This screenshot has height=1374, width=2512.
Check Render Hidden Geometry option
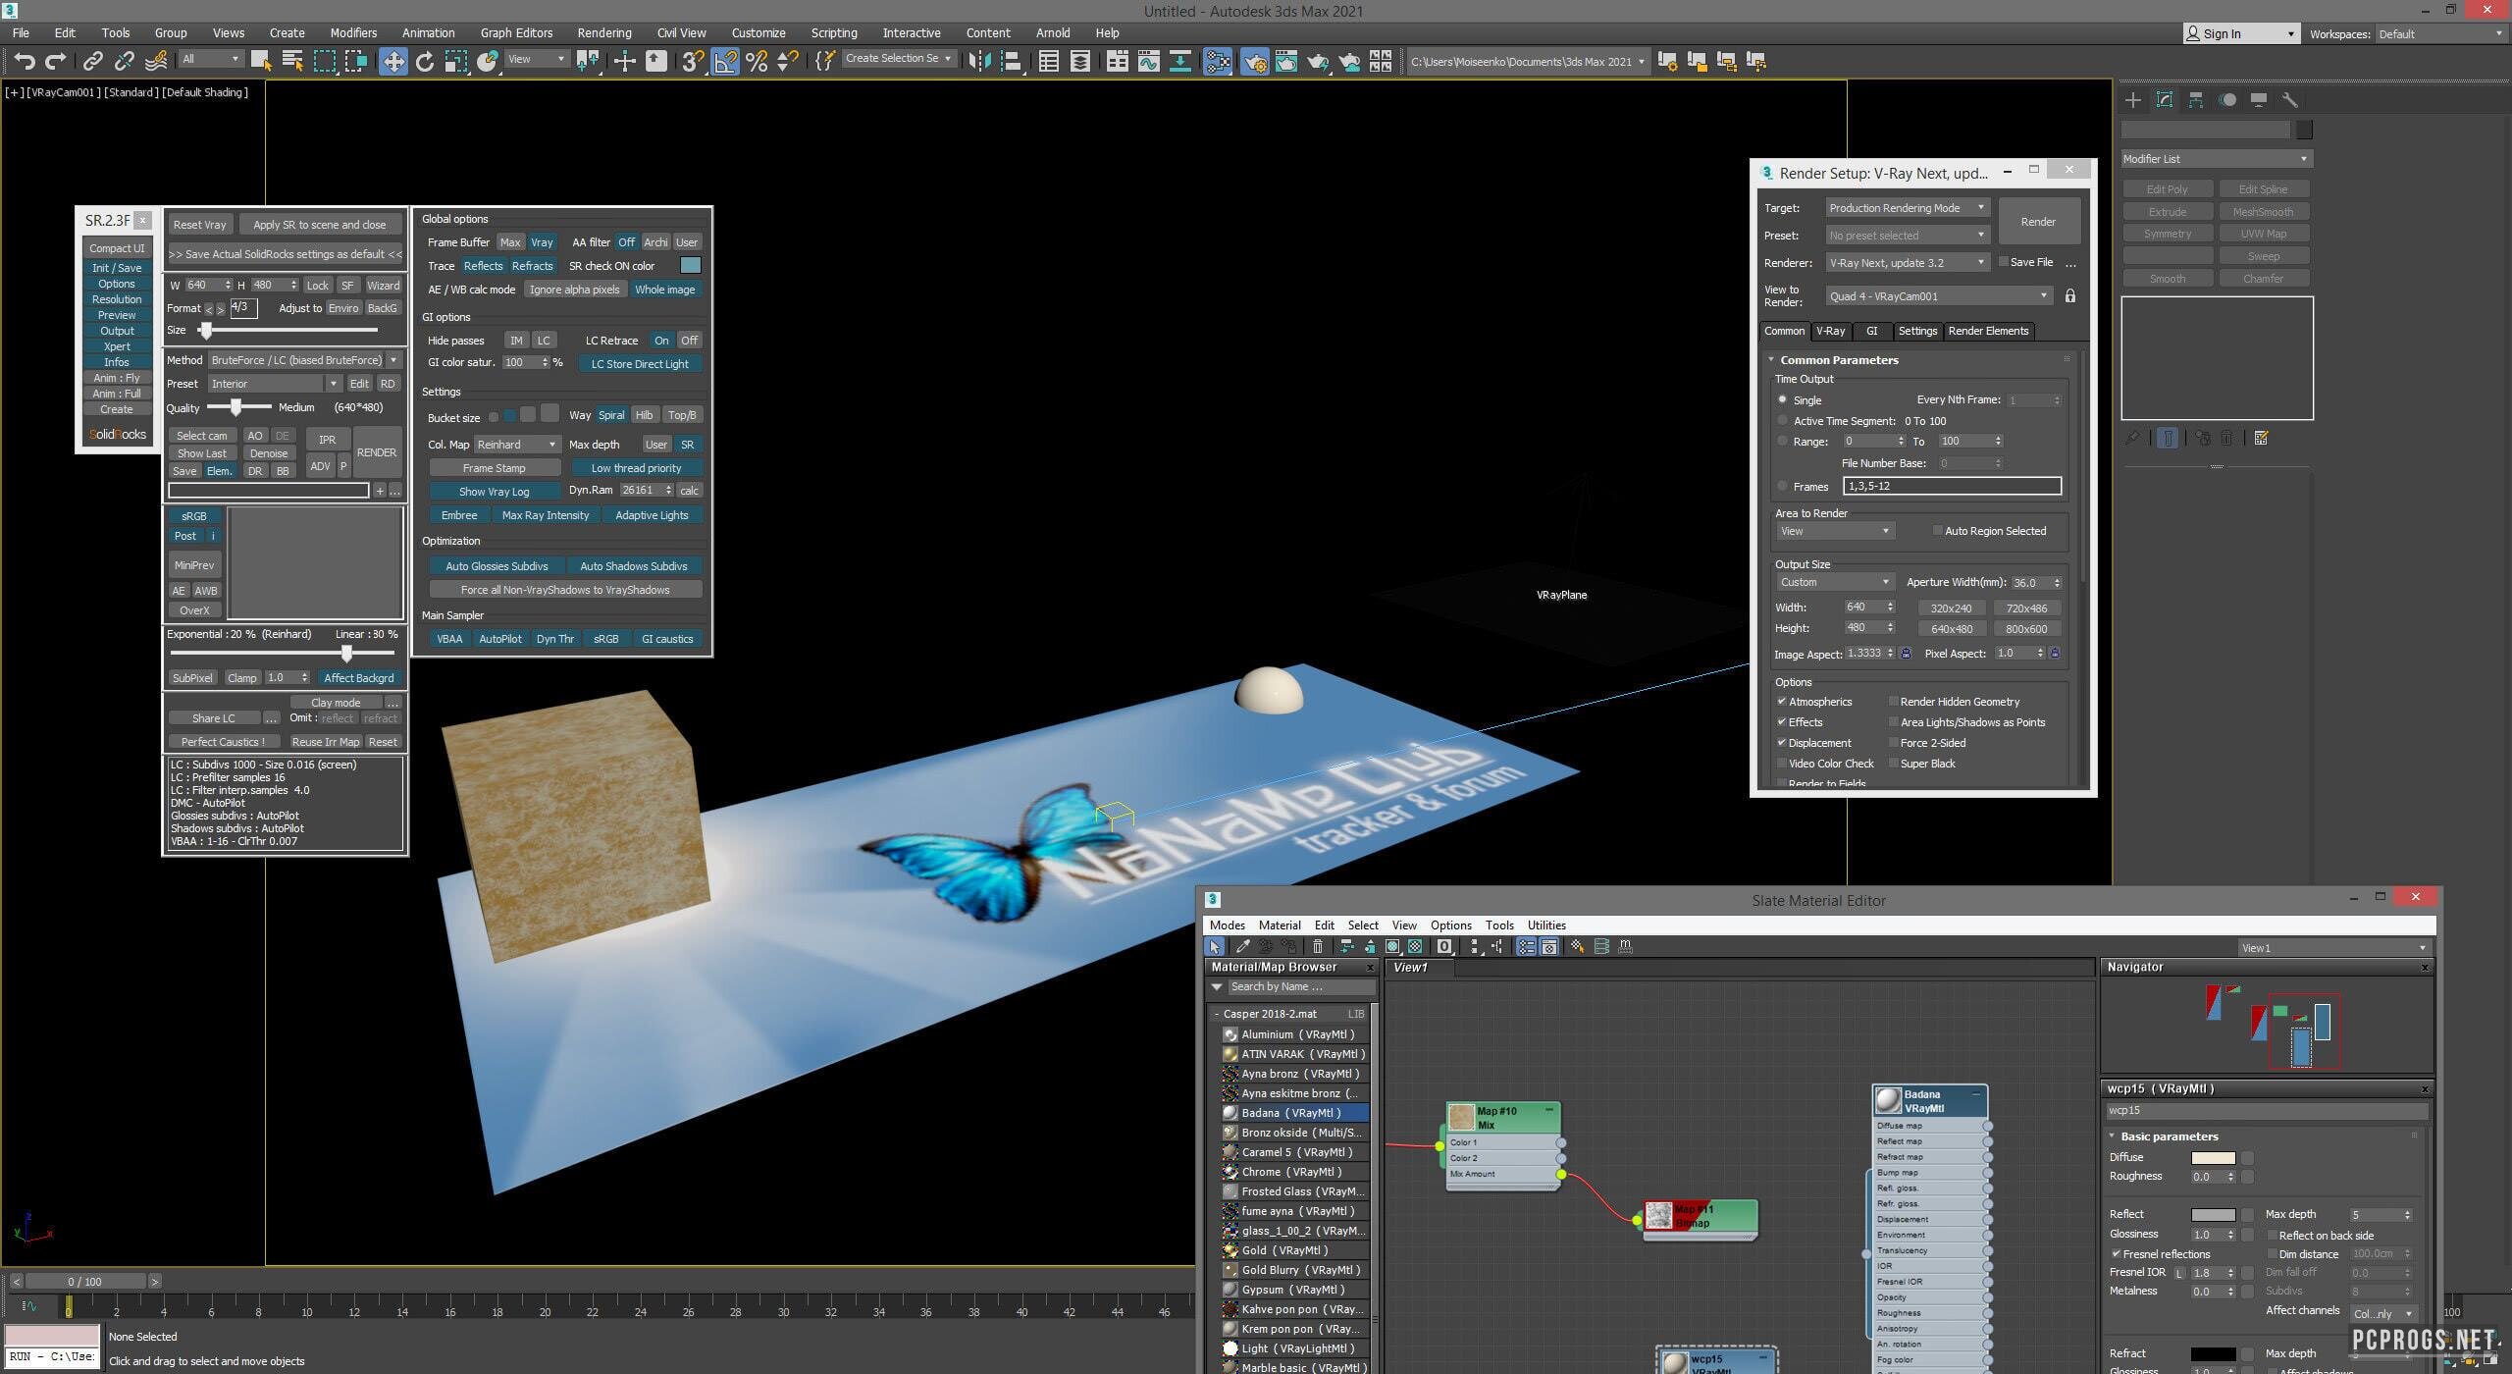1894,701
